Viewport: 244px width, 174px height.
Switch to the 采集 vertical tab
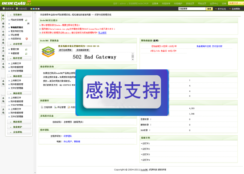[3, 41]
